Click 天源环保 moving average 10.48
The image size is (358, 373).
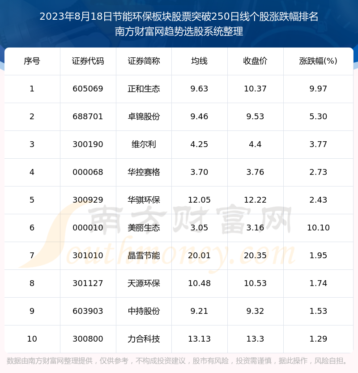(x=200, y=283)
